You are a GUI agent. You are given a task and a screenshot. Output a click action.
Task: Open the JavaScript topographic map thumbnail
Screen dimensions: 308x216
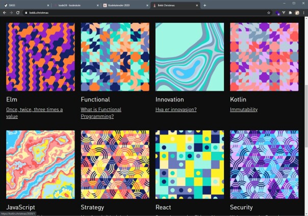[x=40, y=165]
